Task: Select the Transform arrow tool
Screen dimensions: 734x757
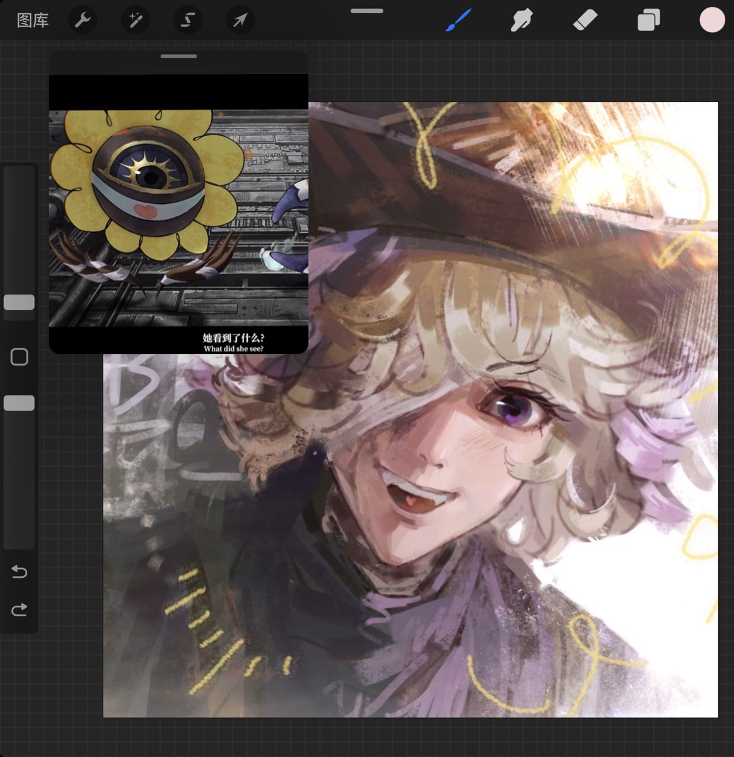Action: pos(240,20)
